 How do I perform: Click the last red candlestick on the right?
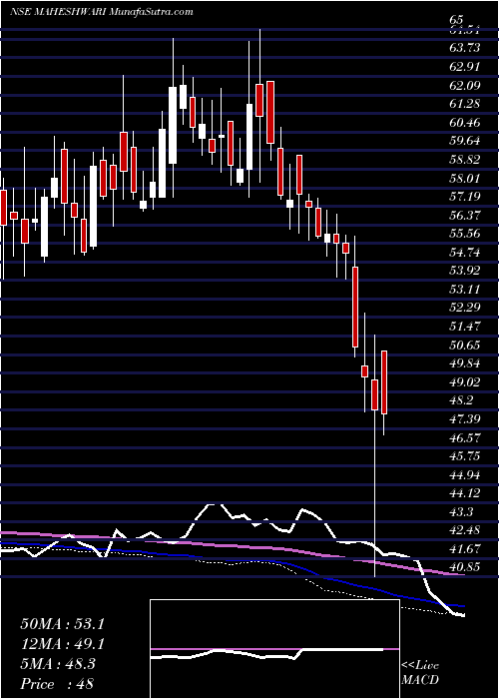[x=384, y=382]
